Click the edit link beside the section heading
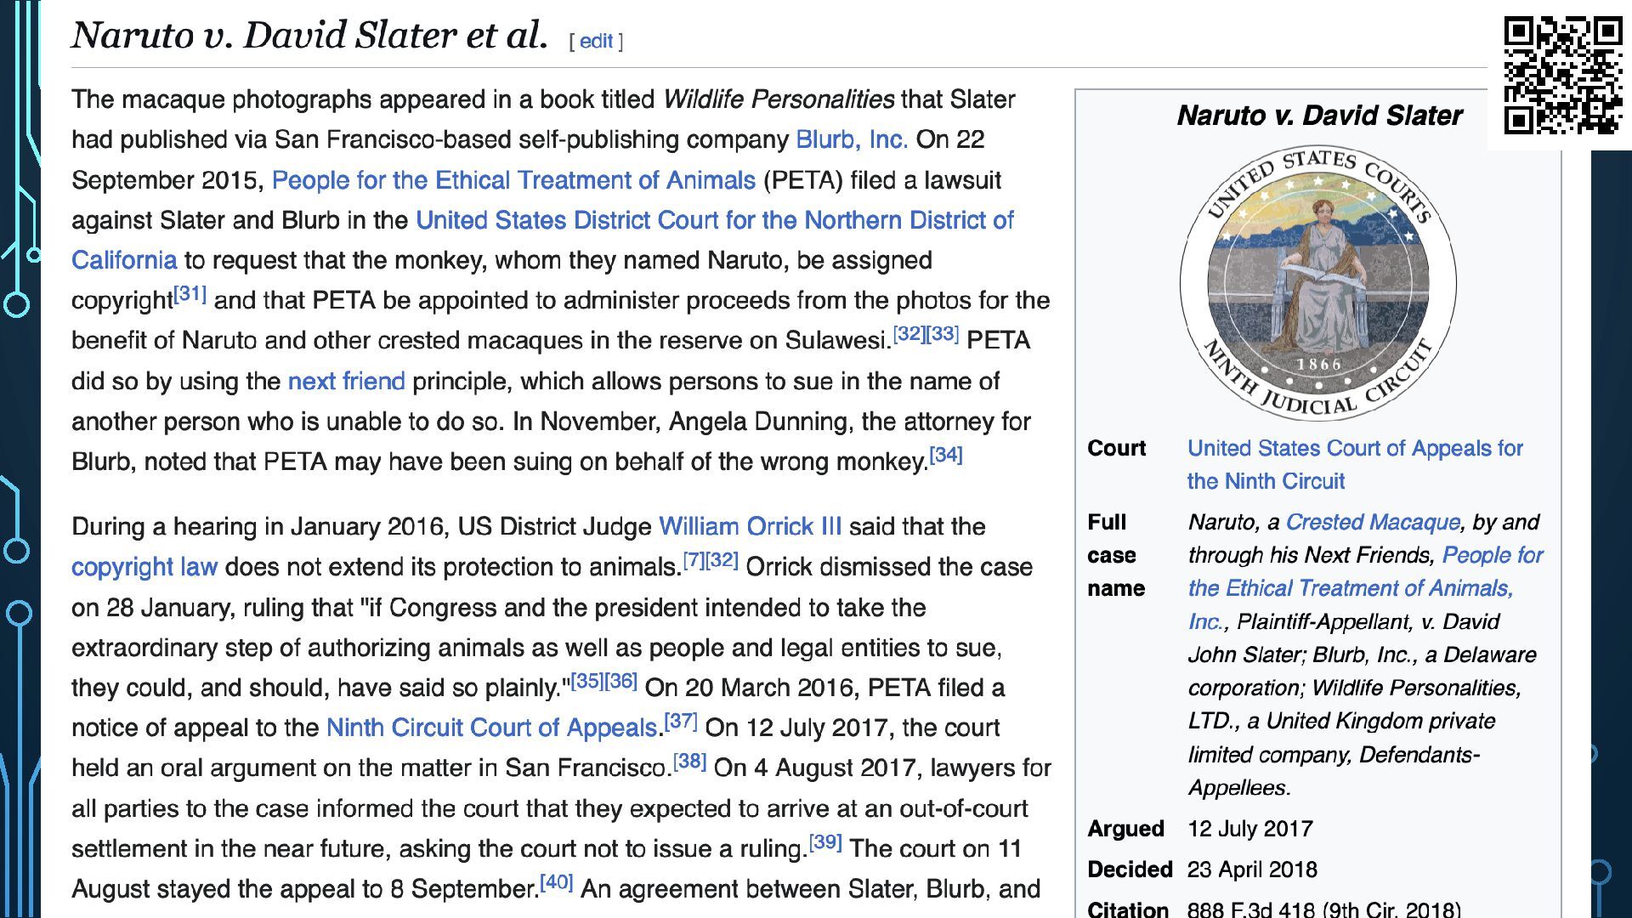The image size is (1632, 918). [x=596, y=41]
